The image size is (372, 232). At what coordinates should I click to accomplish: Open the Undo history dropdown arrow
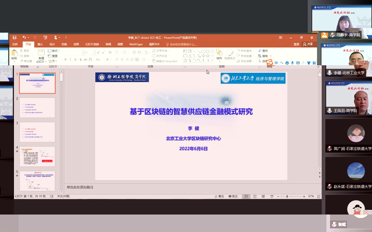28,37
